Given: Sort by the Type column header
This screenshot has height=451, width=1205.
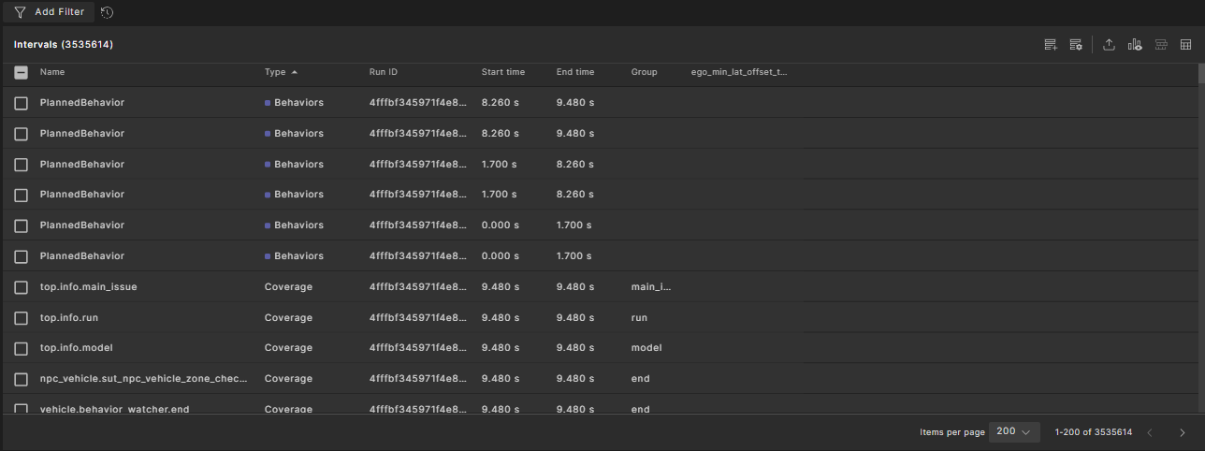Looking at the screenshot, I should coord(275,72).
